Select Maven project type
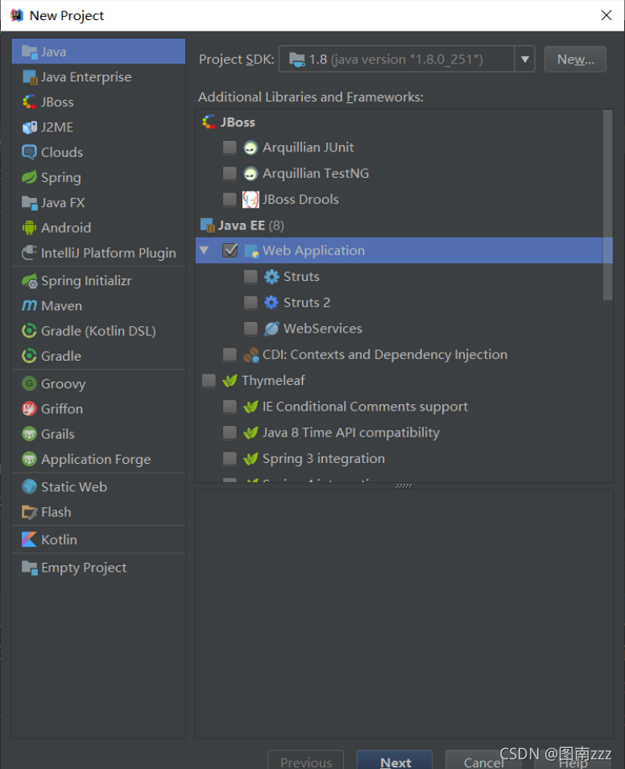The width and height of the screenshot is (625, 769). pos(98,305)
